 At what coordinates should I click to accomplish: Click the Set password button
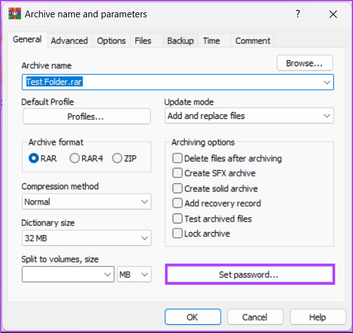pos(250,274)
